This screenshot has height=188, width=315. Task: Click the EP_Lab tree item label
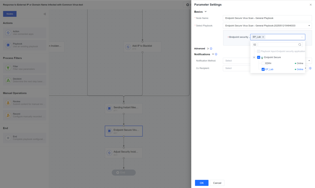(269, 69)
